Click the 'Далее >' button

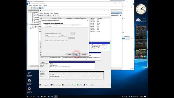[x=76, y=54]
